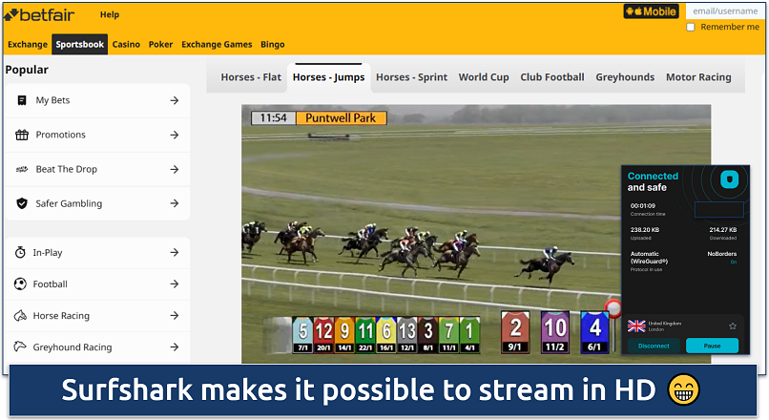The image size is (769, 420).
Task: Open the My Bets link
Action: click(x=52, y=100)
